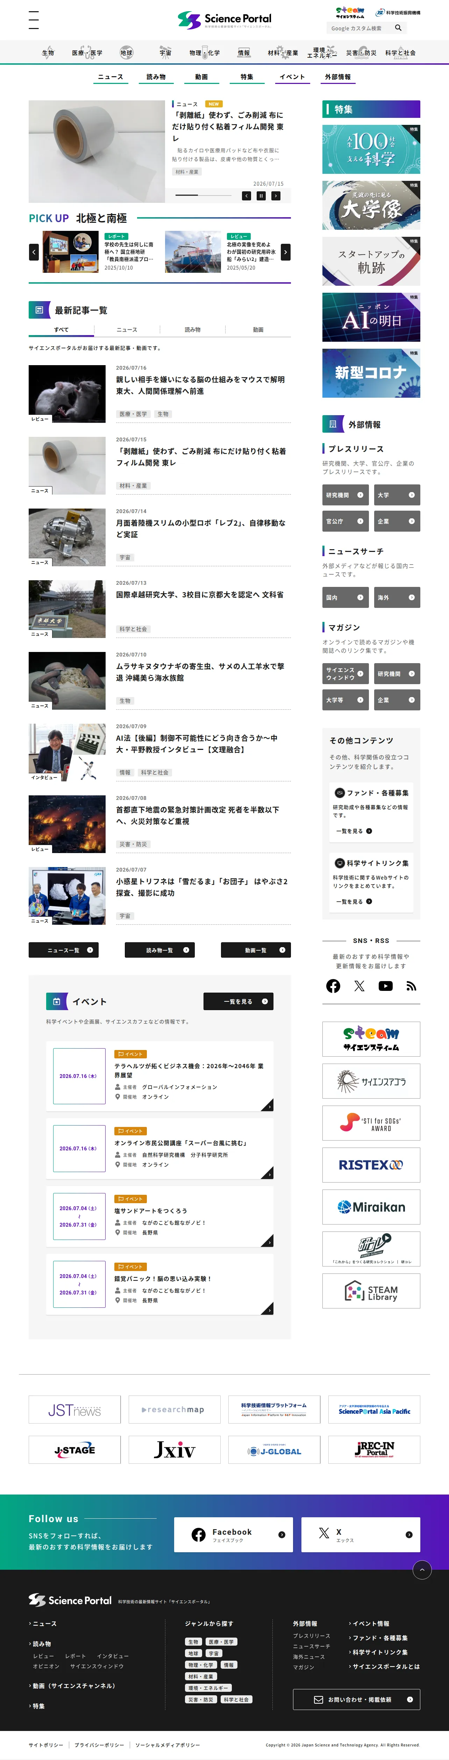Open the サイエンスウィンドウ magazine button
The width and height of the screenshot is (449, 1760).
click(x=346, y=674)
